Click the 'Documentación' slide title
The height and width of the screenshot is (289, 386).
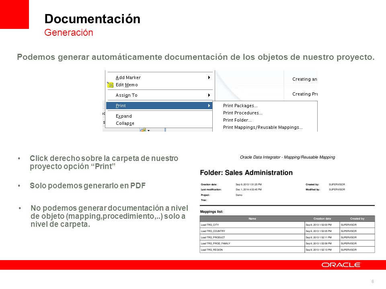[x=92, y=19]
